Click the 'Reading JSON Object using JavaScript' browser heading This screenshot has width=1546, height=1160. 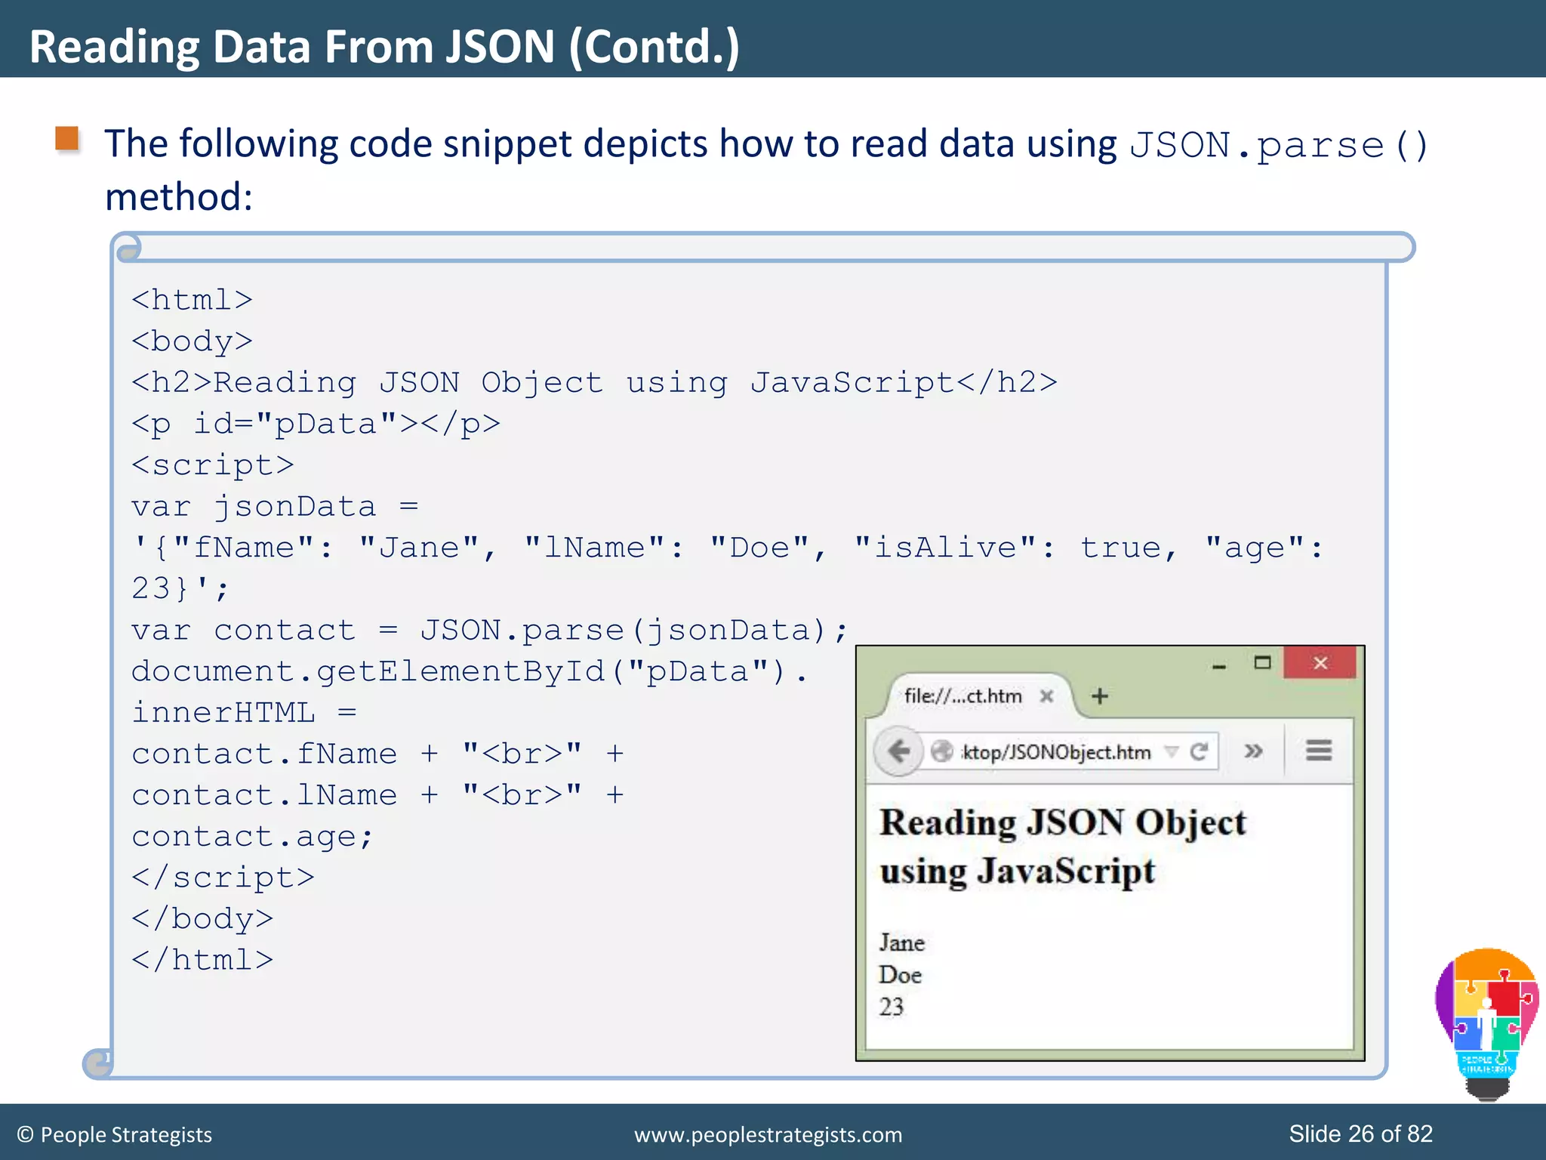pos(1063,847)
